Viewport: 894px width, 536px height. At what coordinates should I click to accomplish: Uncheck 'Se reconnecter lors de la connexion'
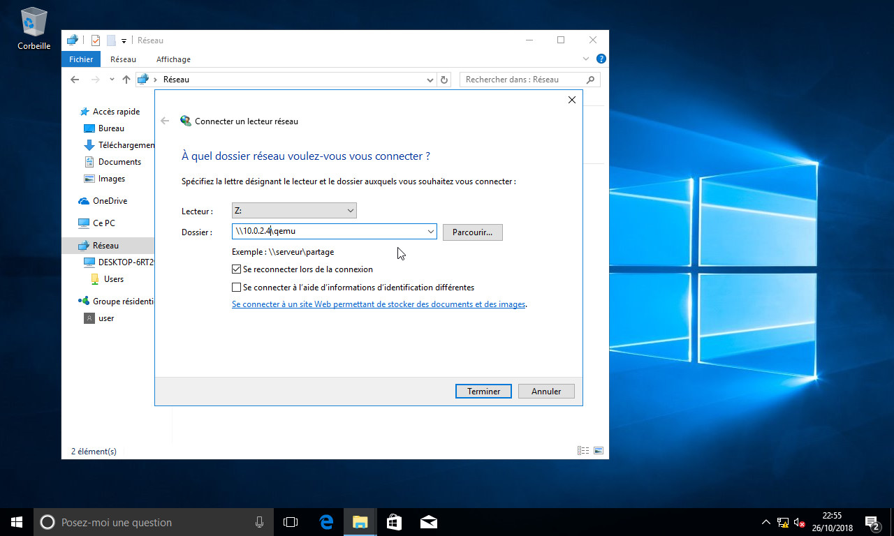pos(237,269)
